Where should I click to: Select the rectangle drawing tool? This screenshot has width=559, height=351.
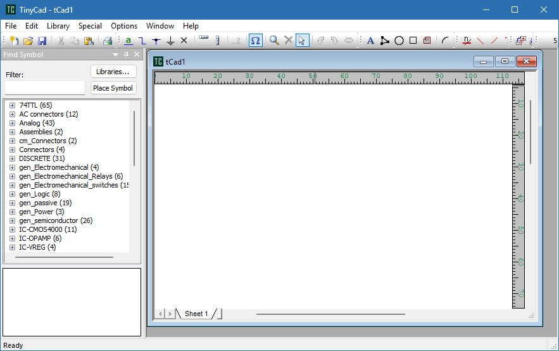[413, 41]
